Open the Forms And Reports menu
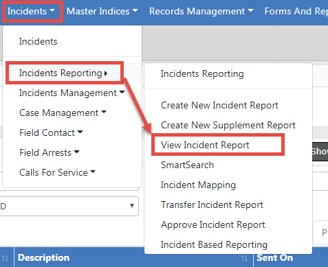This screenshot has width=328, height=267. pyautogui.click(x=296, y=11)
